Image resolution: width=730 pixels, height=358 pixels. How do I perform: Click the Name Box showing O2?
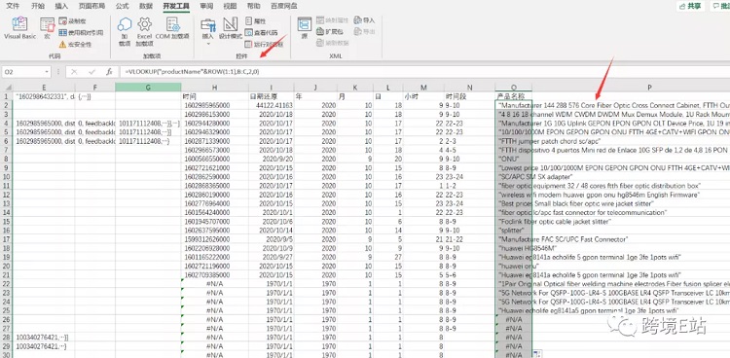22,72
